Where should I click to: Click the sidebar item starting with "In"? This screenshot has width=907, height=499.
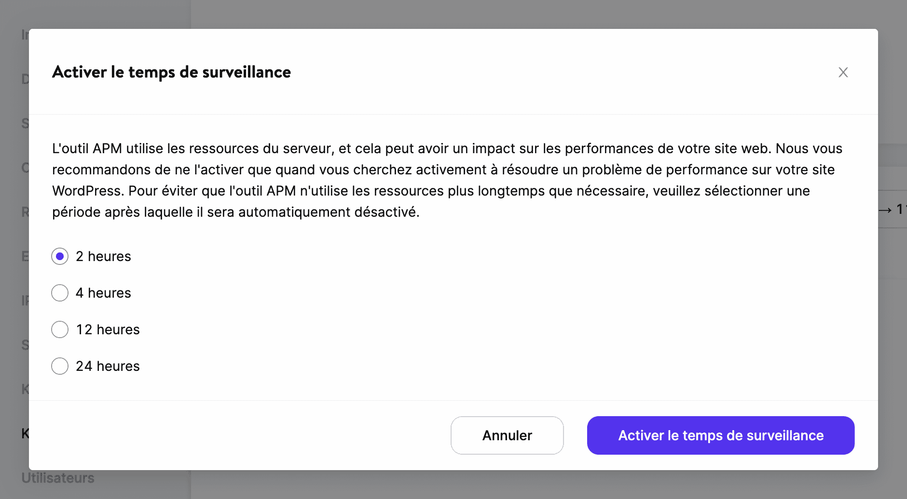click(x=23, y=35)
